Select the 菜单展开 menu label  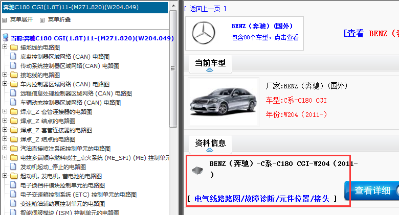(x=21, y=19)
